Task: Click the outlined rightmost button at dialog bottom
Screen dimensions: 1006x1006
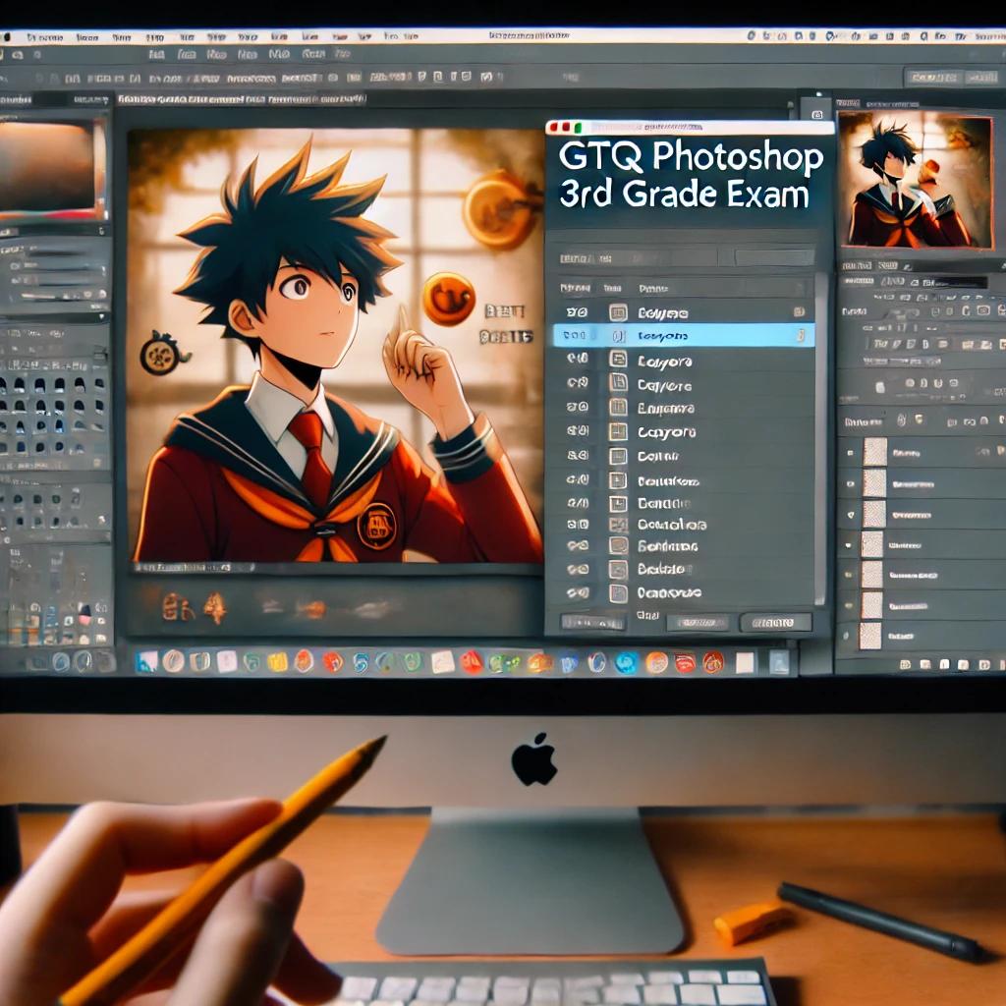Action: tap(776, 622)
